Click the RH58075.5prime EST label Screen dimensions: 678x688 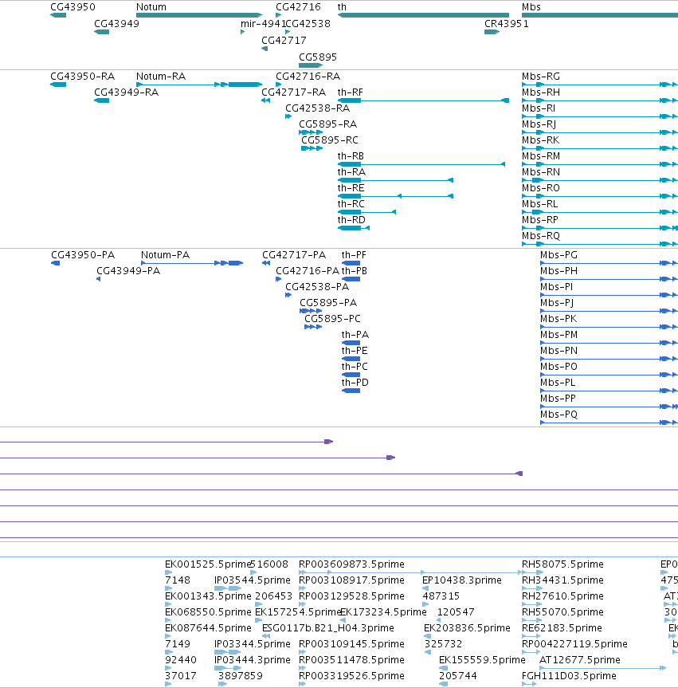click(x=562, y=564)
